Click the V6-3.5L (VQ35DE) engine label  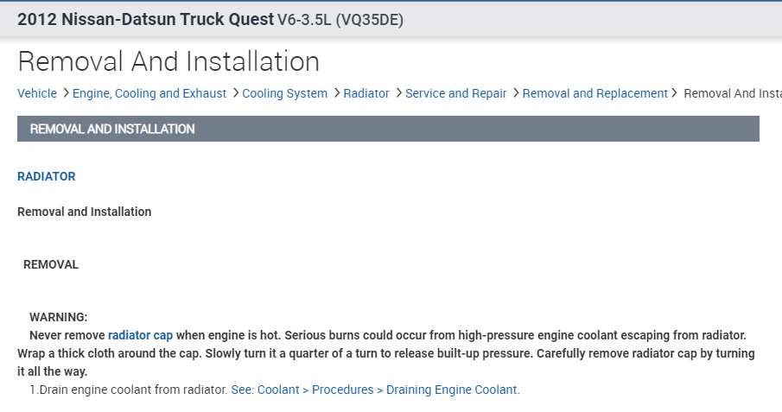coord(340,20)
